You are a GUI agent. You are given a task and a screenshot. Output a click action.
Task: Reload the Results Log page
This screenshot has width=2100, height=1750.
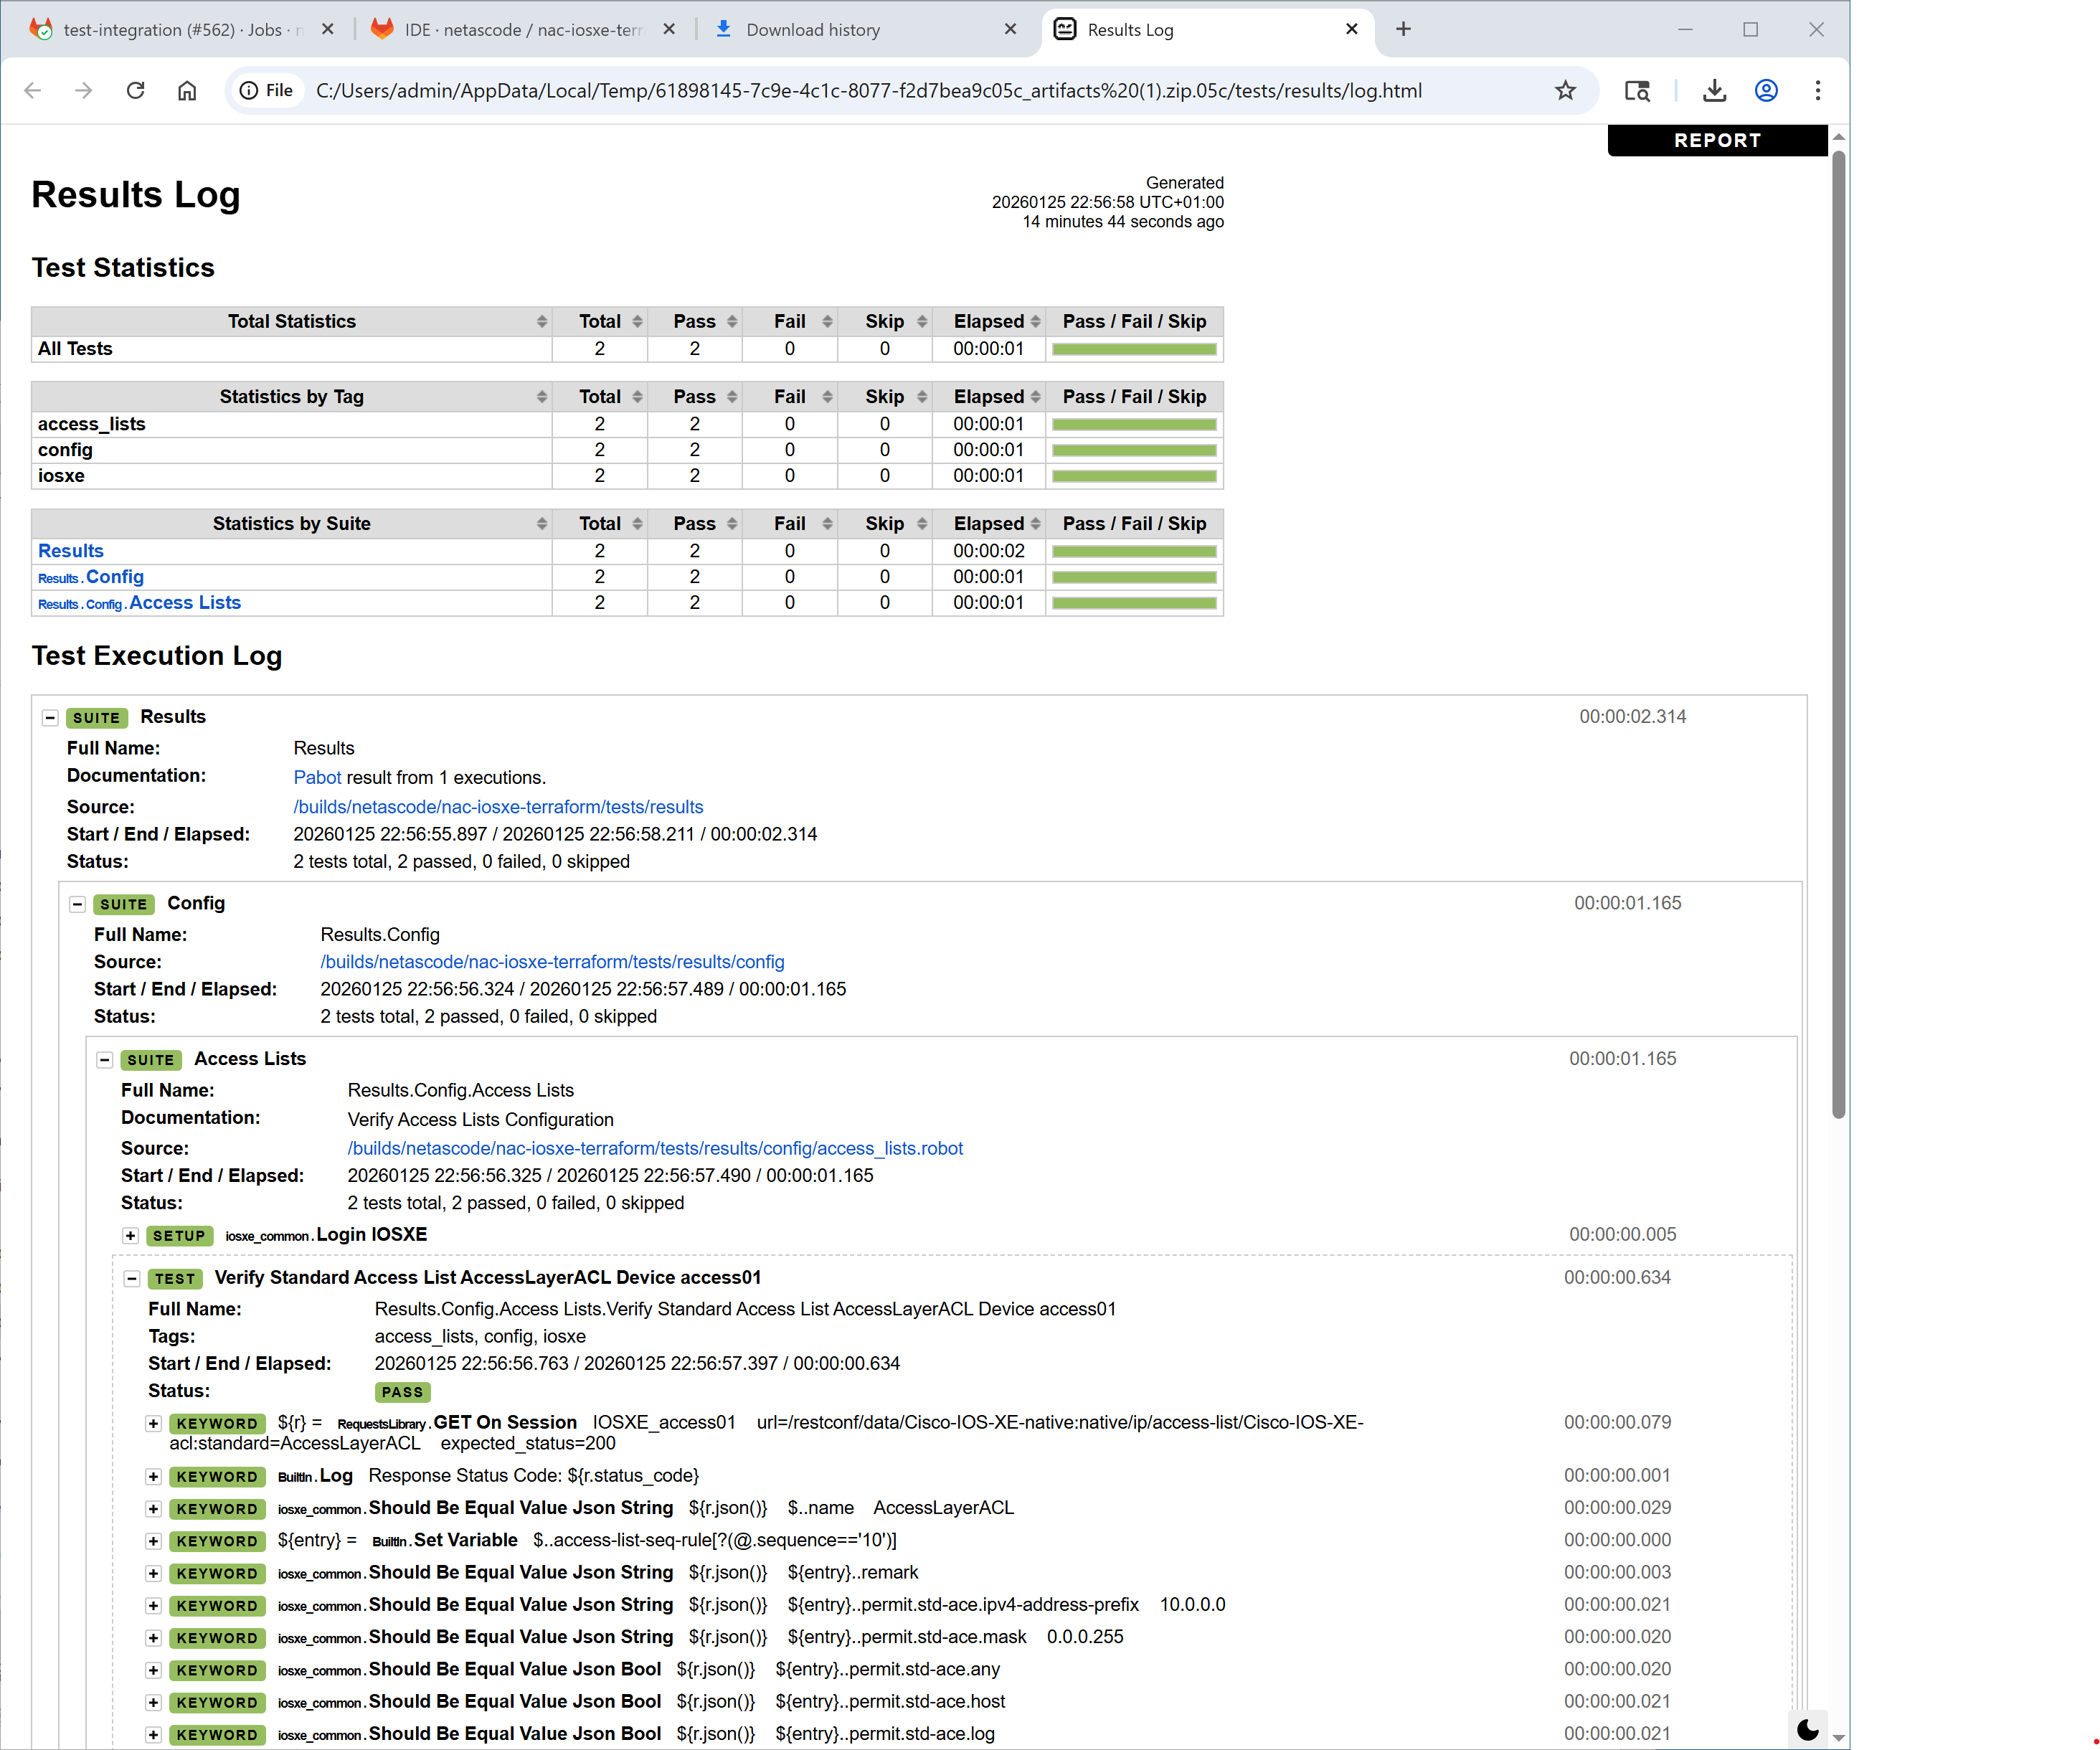pos(135,91)
